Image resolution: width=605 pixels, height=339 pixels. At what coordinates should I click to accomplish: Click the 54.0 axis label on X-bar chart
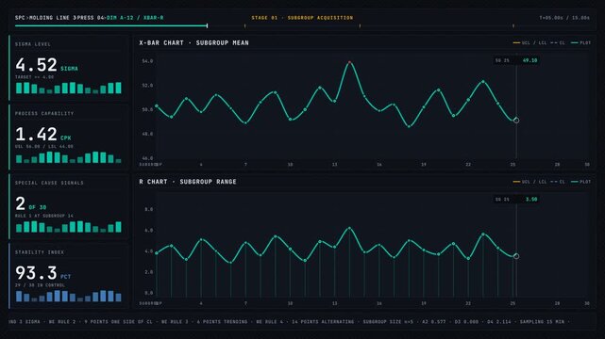(147, 61)
